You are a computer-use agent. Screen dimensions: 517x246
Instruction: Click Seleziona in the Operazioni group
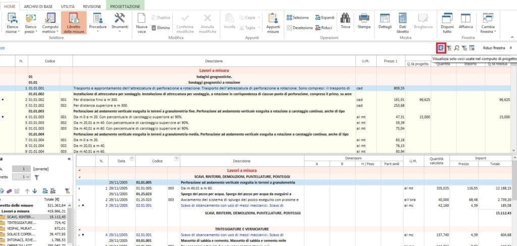(298, 18)
